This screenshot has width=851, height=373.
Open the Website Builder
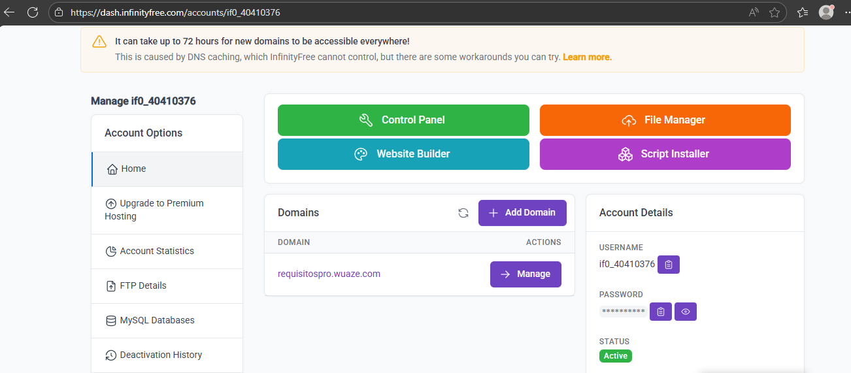point(403,154)
